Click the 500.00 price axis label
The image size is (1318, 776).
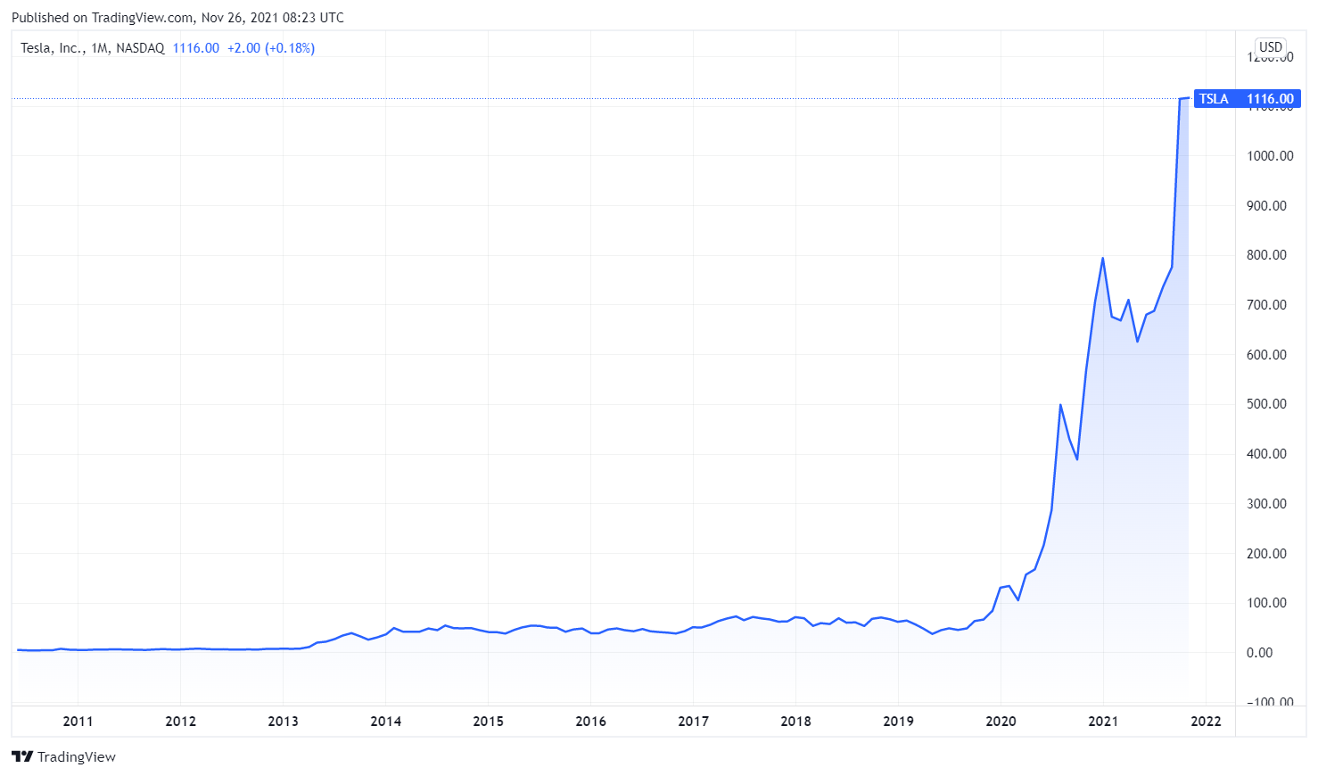1267,404
